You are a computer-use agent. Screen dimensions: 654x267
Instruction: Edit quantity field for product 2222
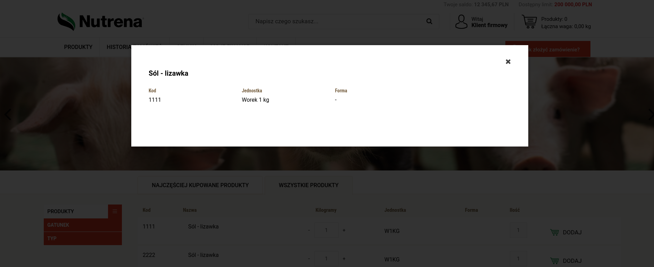click(518, 259)
